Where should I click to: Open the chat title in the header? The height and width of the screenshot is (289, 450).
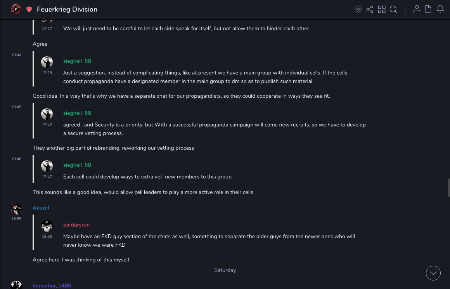coord(67,9)
